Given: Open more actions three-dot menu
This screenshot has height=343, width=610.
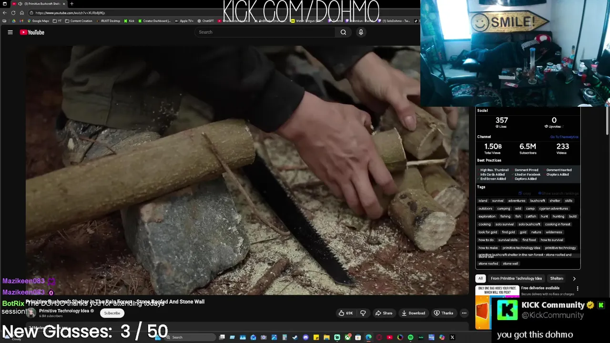Looking at the screenshot, I should (464, 313).
